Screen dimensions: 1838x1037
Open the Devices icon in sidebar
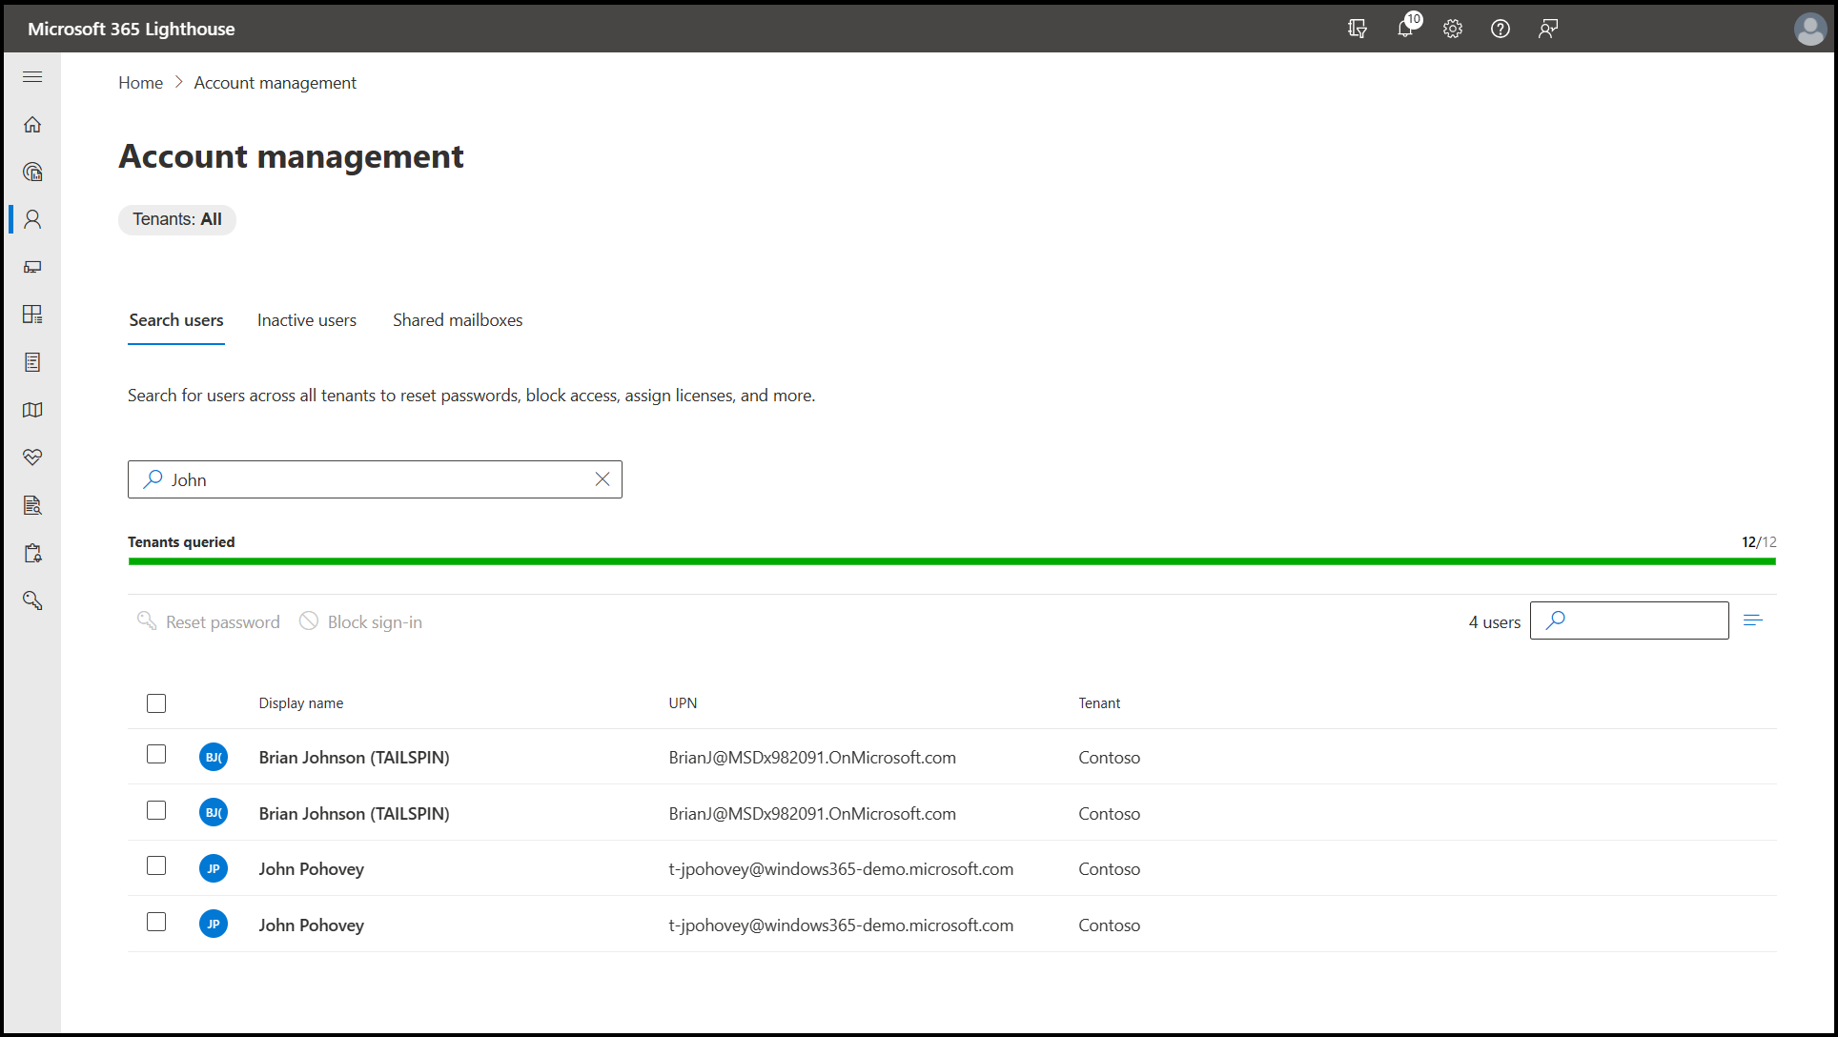point(32,267)
